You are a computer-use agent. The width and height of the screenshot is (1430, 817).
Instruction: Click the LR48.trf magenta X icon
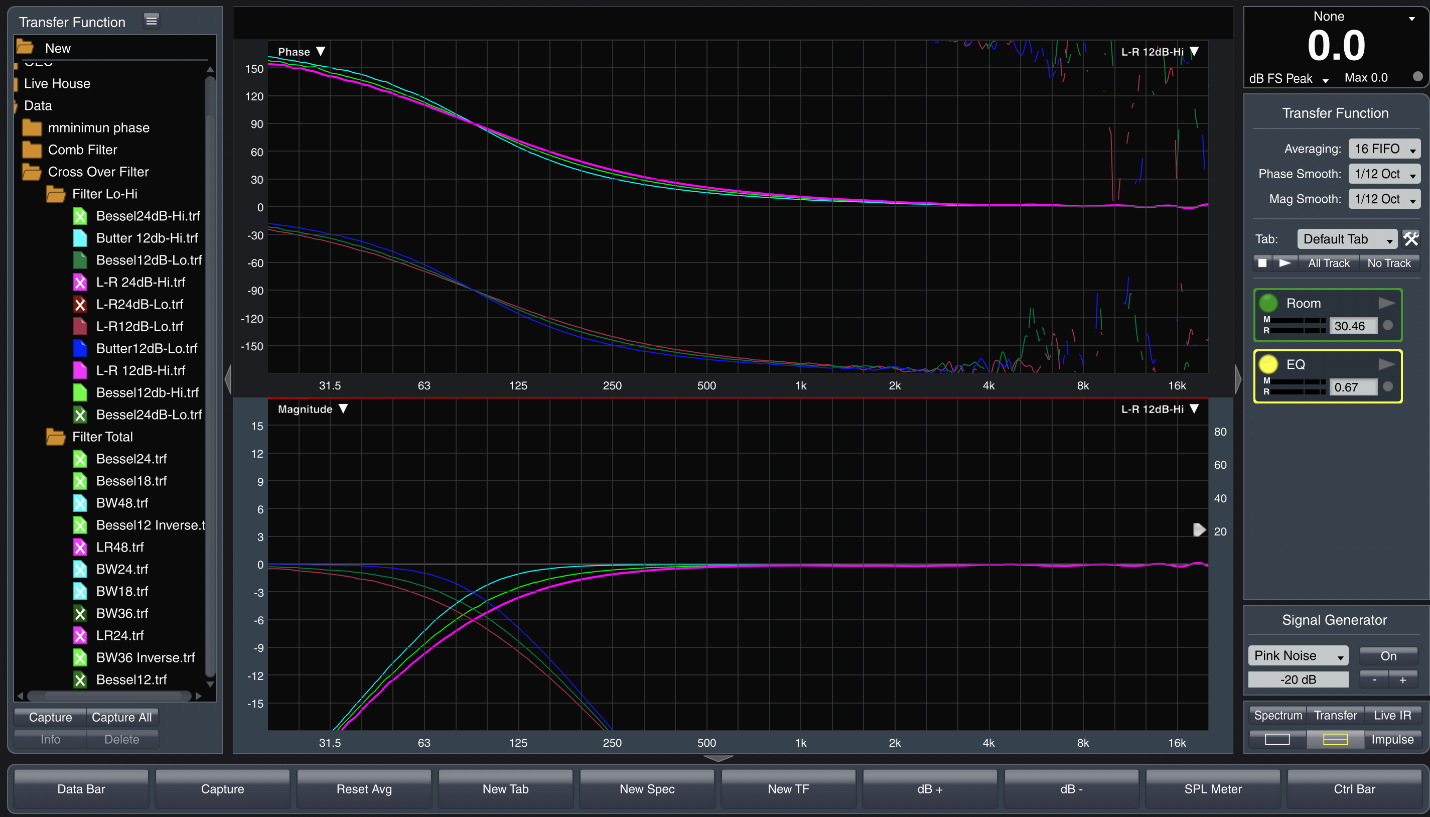tap(80, 547)
